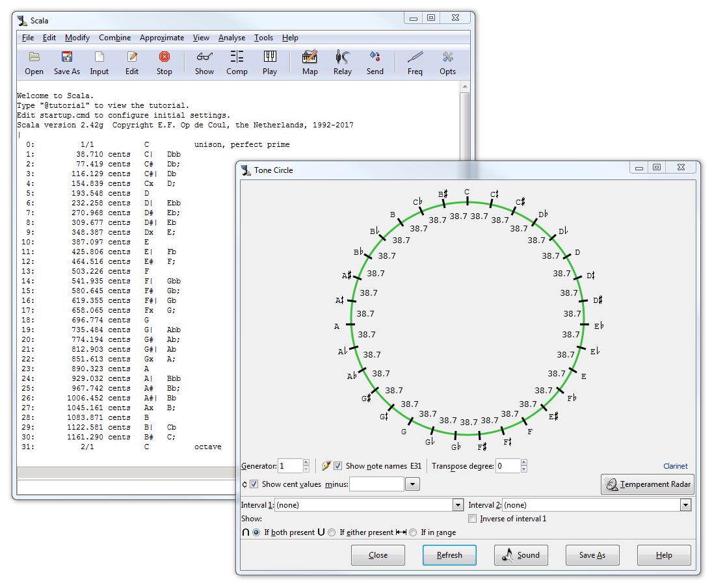The width and height of the screenshot is (712, 587).
Task: Select the If either present option
Action: pos(332,532)
